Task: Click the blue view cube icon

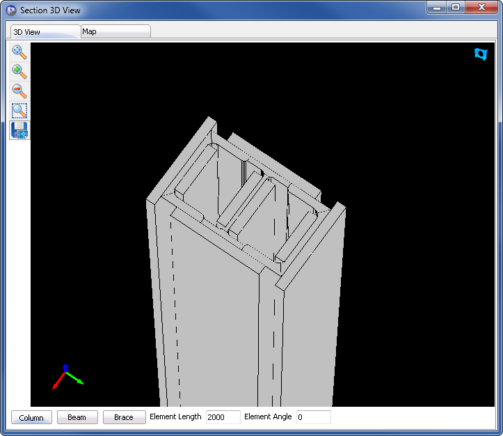Action: pyautogui.click(x=480, y=54)
